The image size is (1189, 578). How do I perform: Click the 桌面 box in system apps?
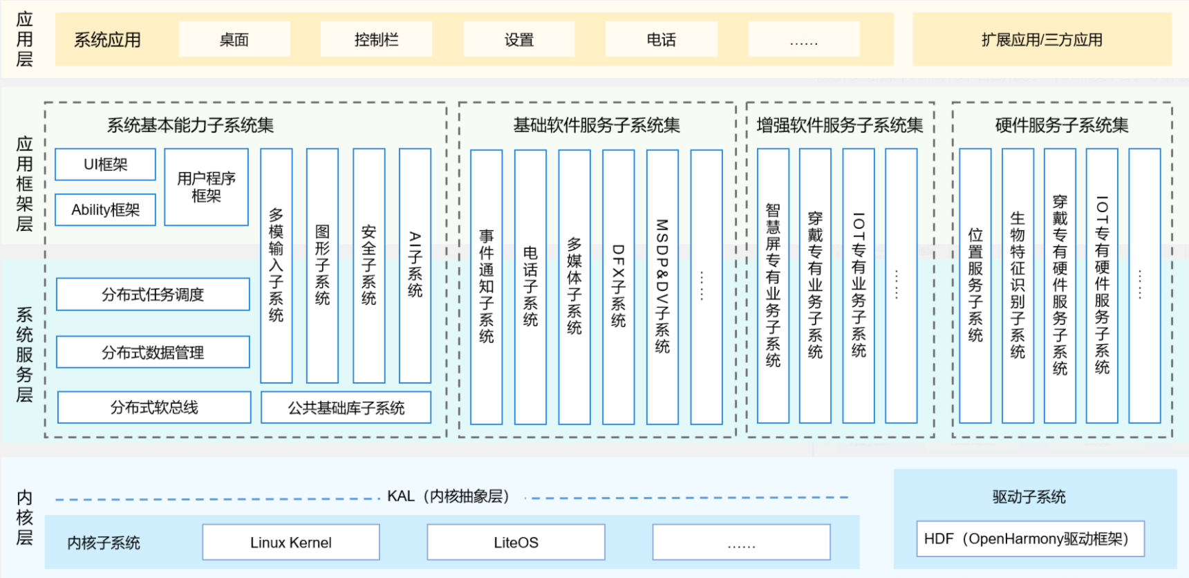(234, 39)
